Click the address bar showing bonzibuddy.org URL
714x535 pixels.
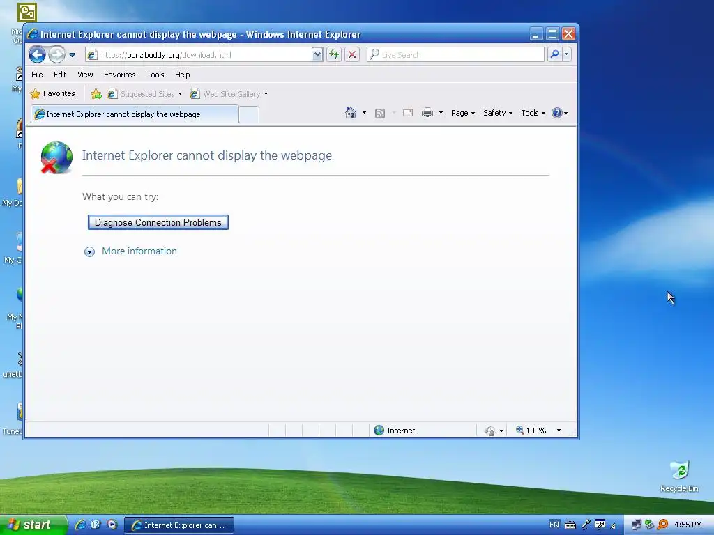[198, 55]
